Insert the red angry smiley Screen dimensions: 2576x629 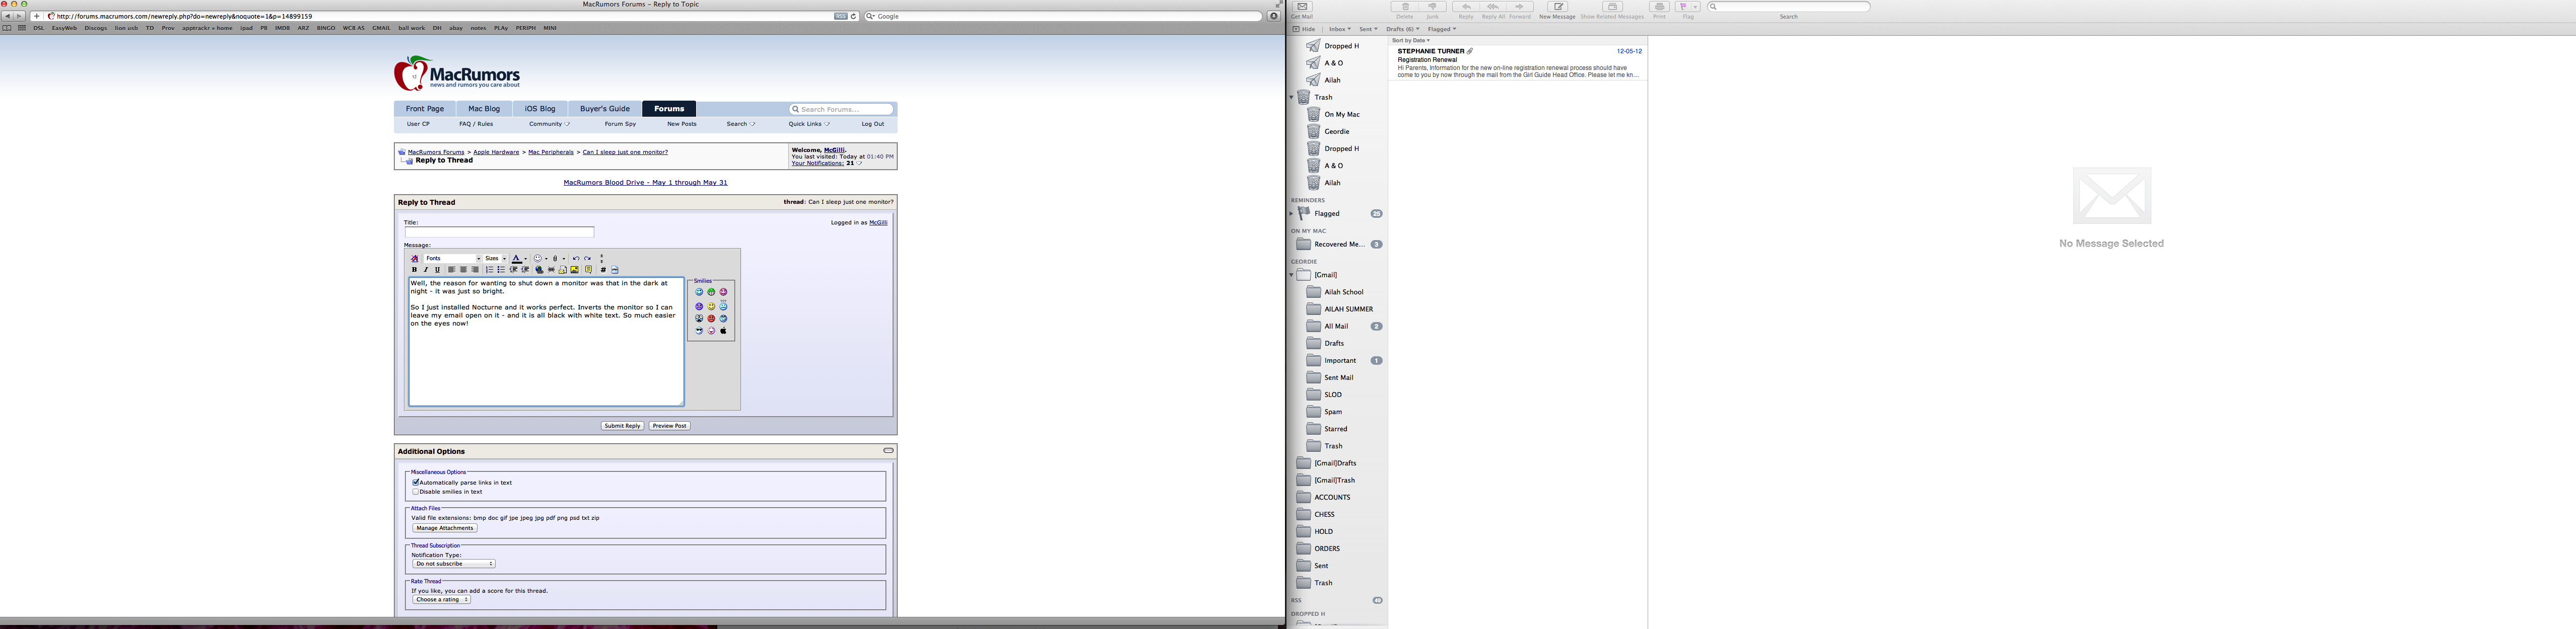click(711, 319)
